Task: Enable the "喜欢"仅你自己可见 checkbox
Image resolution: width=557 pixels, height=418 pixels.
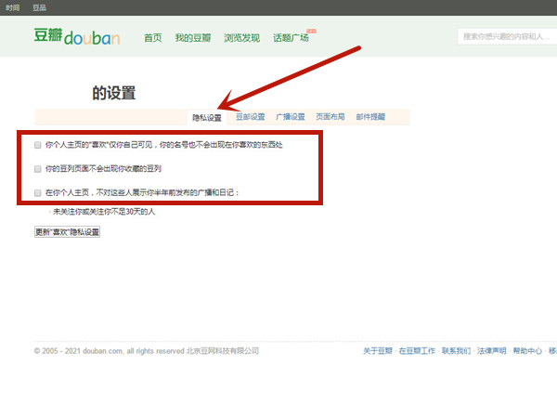Action: [x=38, y=146]
